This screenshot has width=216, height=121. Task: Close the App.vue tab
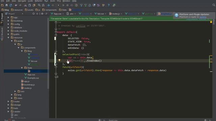click(63, 14)
